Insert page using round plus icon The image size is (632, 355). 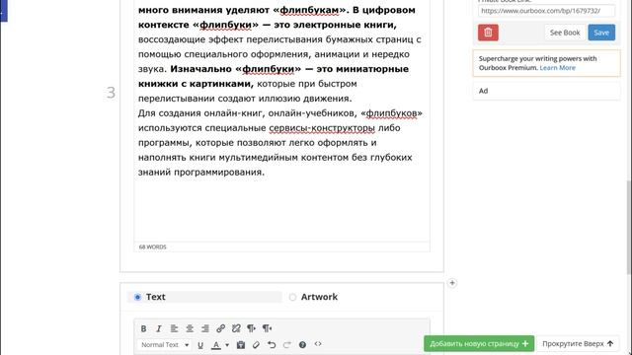(x=452, y=283)
